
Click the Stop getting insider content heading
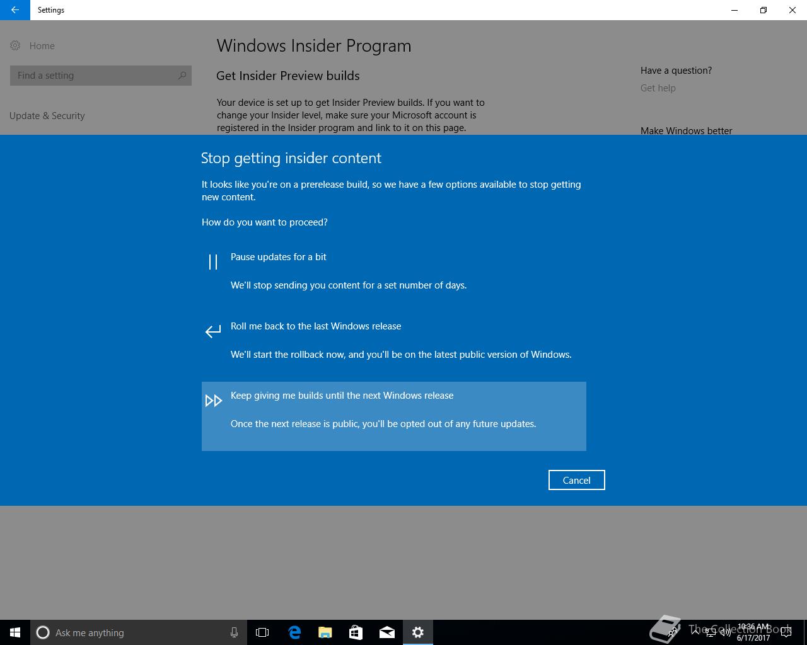291,158
